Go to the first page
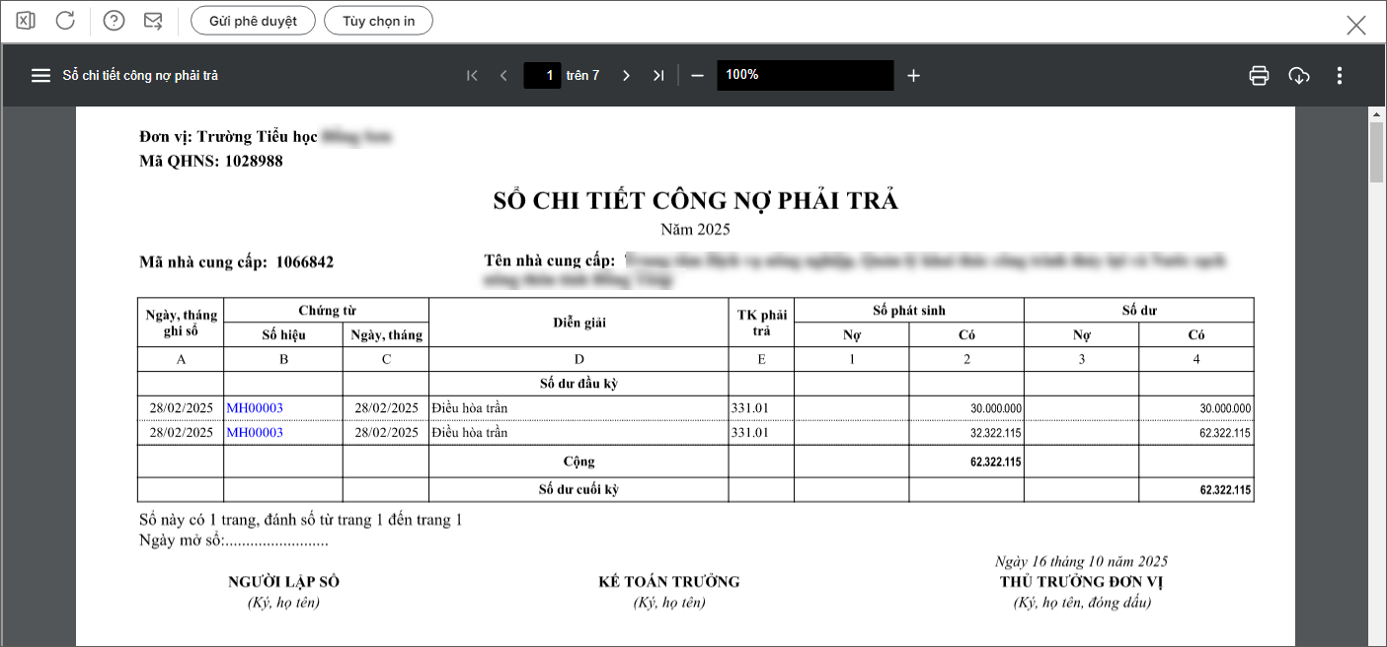This screenshot has width=1387, height=647. click(472, 75)
